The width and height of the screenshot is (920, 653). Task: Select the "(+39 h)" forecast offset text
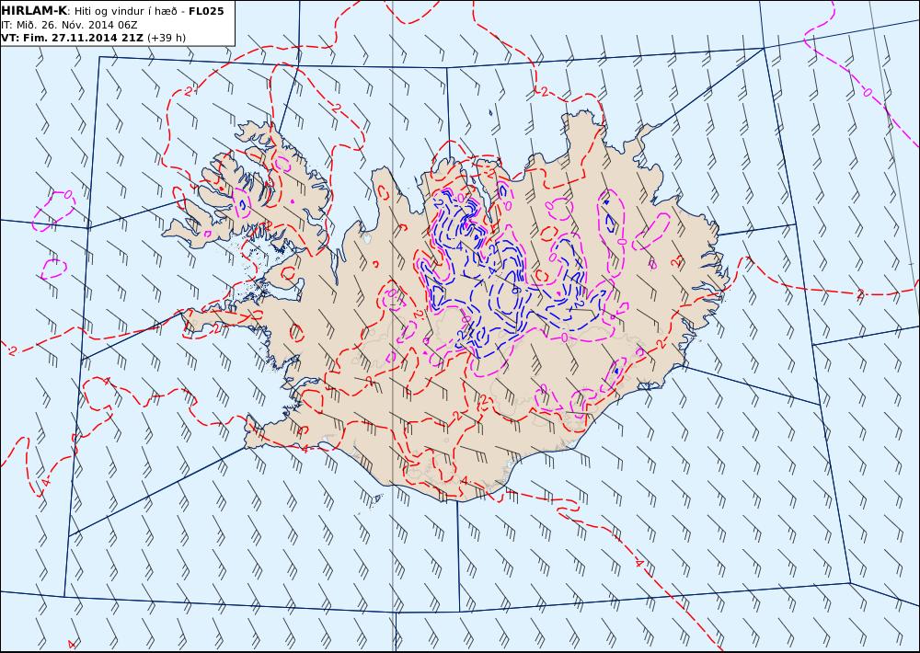166,38
